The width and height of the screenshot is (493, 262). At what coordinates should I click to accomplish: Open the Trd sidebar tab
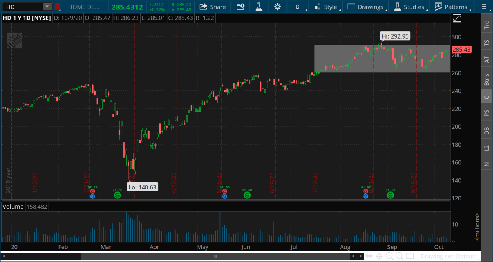[x=487, y=24]
